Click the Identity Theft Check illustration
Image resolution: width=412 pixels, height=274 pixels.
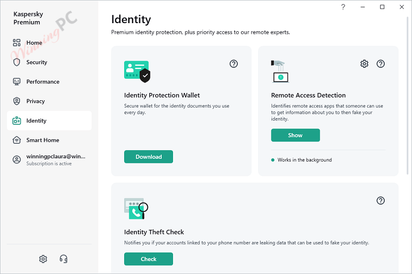coord(136,209)
